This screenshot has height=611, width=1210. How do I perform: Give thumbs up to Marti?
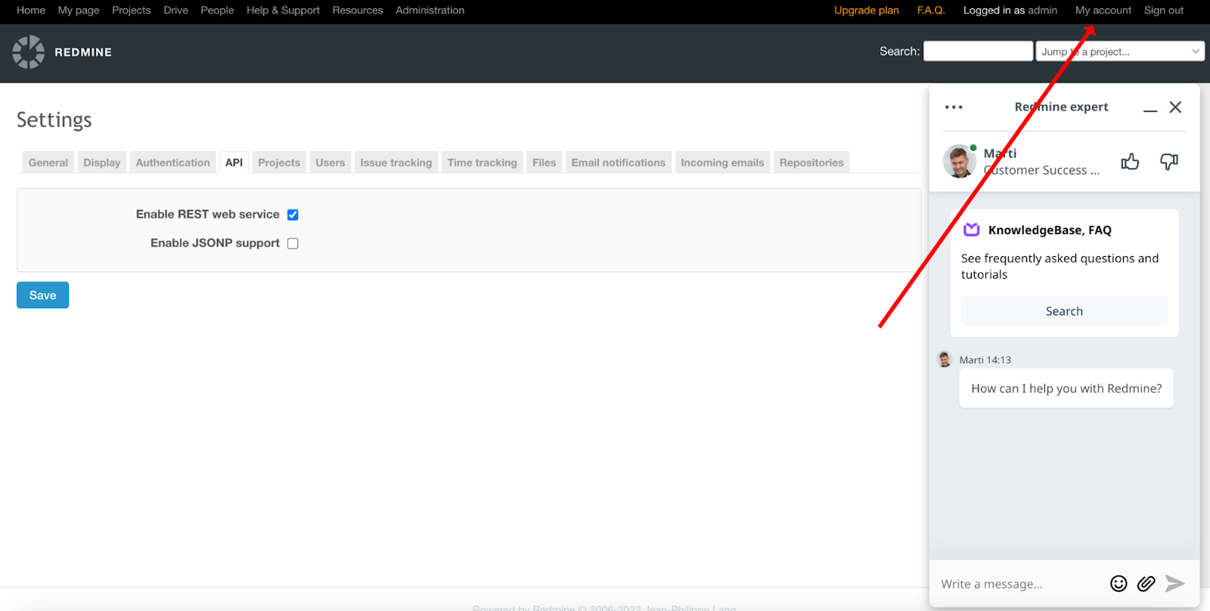[1130, 162]
